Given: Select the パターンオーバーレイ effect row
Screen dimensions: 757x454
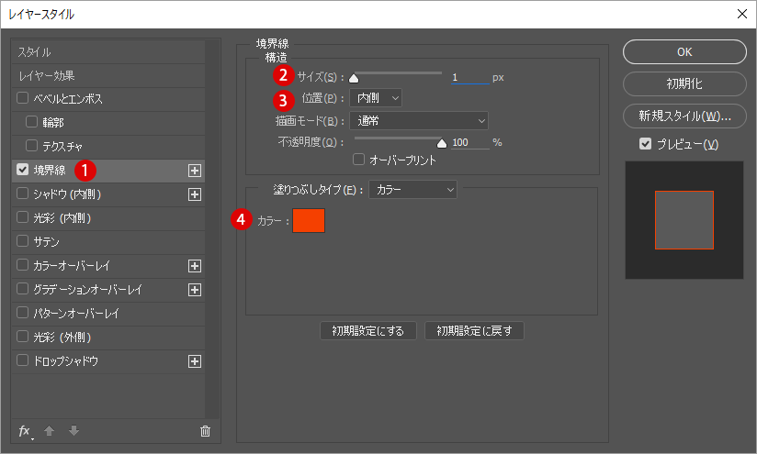Looking at the screenshot, I should click(x=108, y=314).
